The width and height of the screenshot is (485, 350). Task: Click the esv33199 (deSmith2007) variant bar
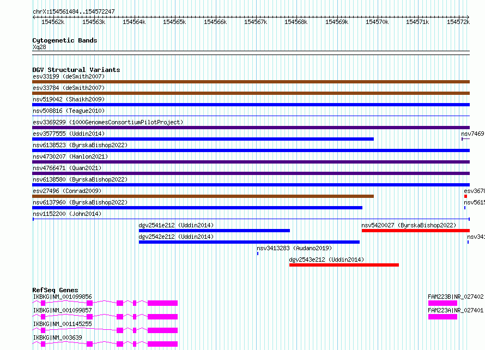click(x=251, y=82)
